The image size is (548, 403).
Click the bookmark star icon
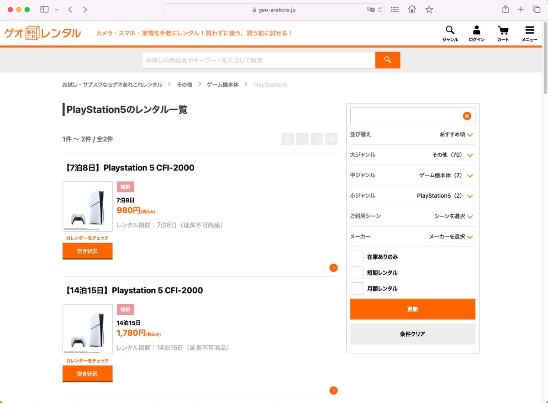coord(429,10)
